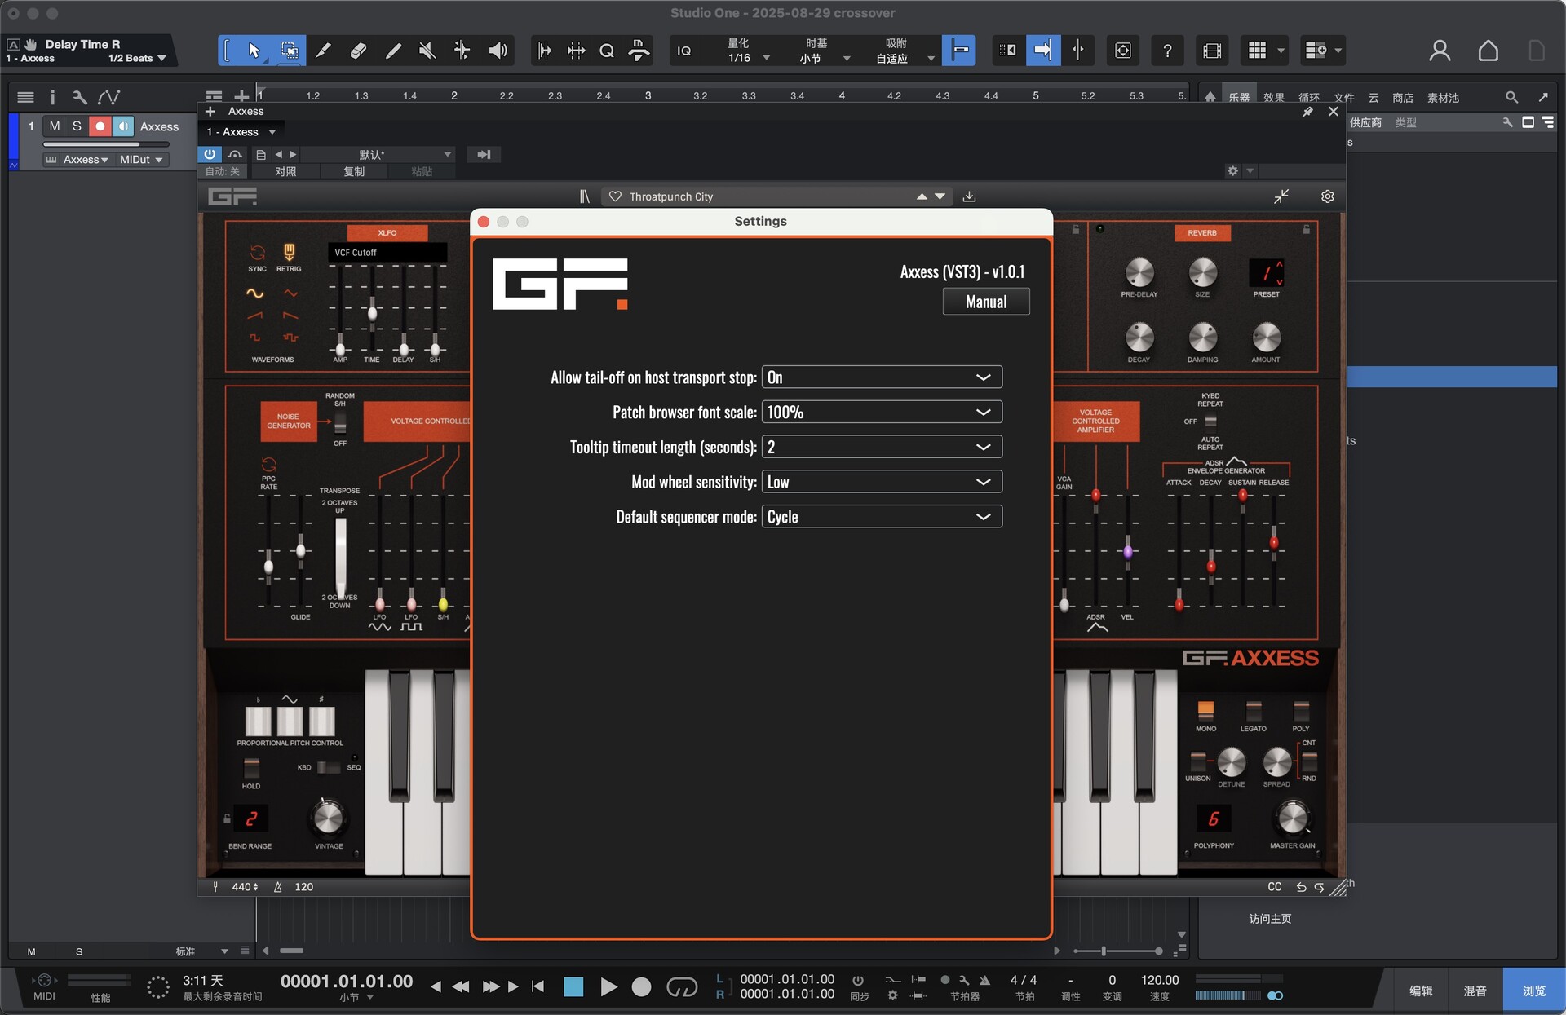Switch to the 素材池 browser tab
Viewport: 1566px width, 1015px height.
(x=1443, y=97)
